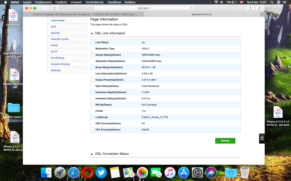The width and height of the screenshot is (291, 181).
Task: Open Maps from the Dock
Action: tap(128, 172)
